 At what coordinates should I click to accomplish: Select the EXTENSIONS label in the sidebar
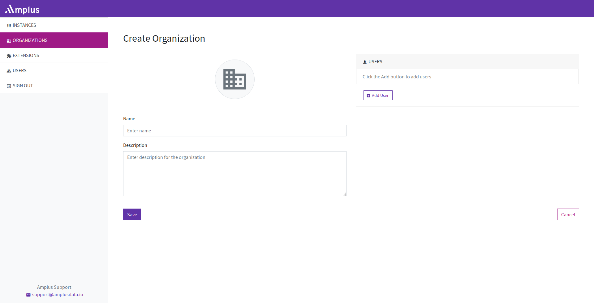tap(26, 56)
